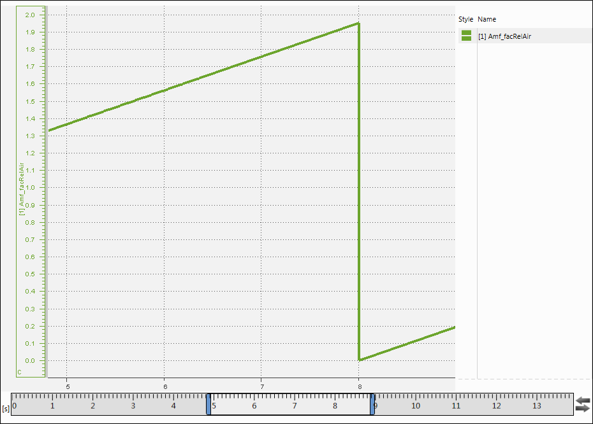Click the 2 second mark on the overview timeline
Viewport: 593px width, 424px height.
(x=92, y=406)
